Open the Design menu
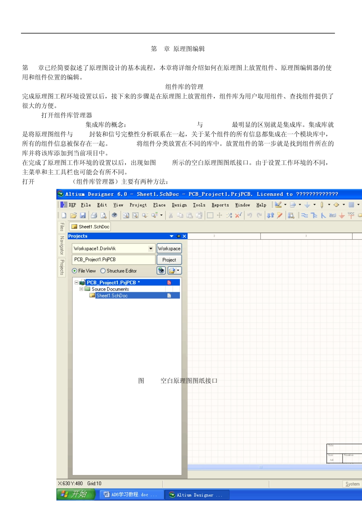The height and width of the screenshot is (512, 362). 179,205
